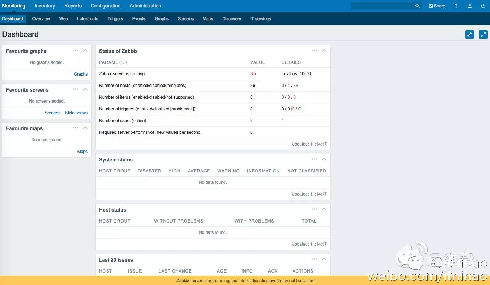
Task: Click Graphs link in Favourite graphs
Action: 81,74
